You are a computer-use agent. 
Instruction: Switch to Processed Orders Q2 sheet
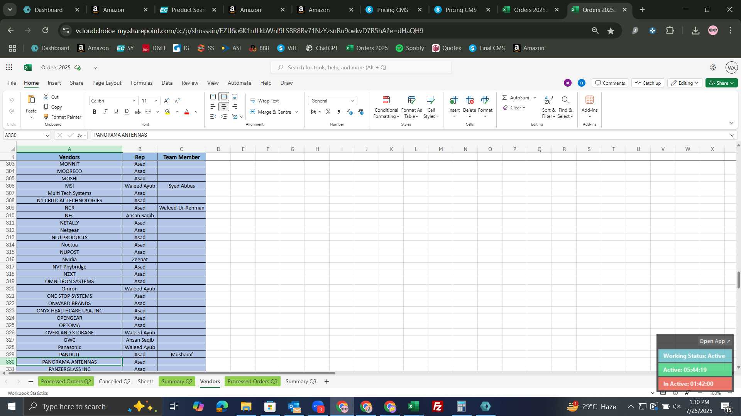click(66, 381)
